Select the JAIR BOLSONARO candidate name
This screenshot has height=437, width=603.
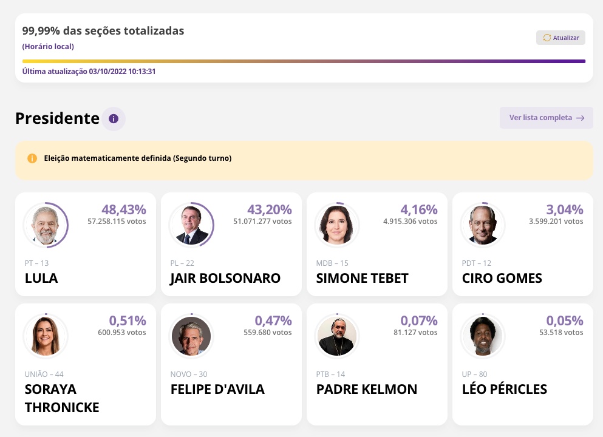coord(225,279)
